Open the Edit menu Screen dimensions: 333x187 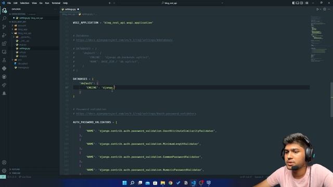[16, 3]
